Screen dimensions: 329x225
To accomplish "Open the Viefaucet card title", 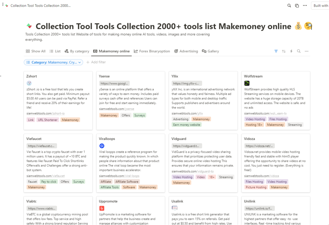I will pyautogui.click(x=34, y=139).
